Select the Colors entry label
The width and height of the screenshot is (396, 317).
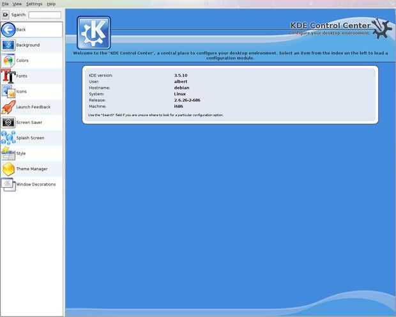(22, 61)
